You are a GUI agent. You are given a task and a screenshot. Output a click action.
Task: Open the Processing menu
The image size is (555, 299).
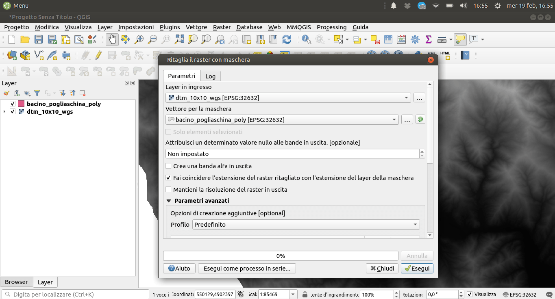click(x=332, y=27)
